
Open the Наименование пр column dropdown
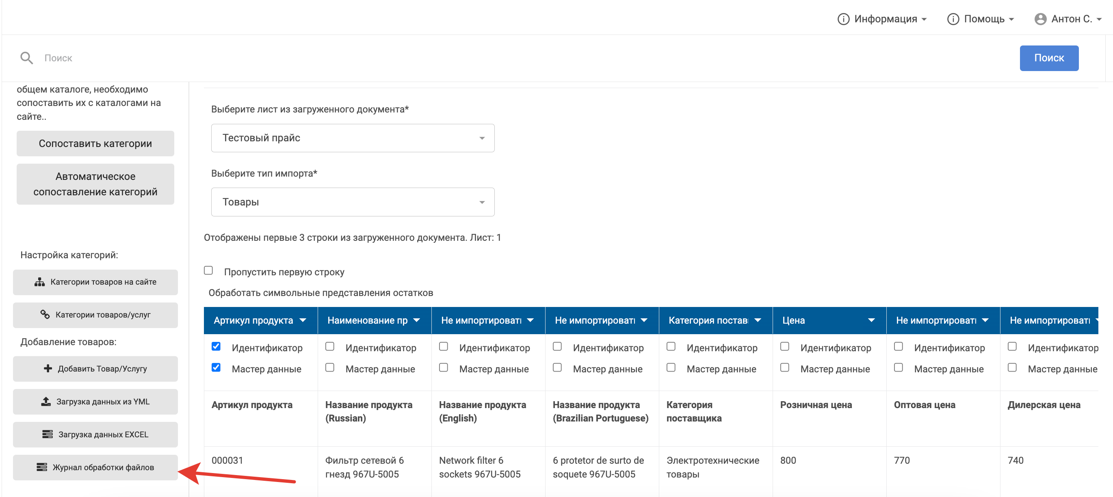coord(374,320)
